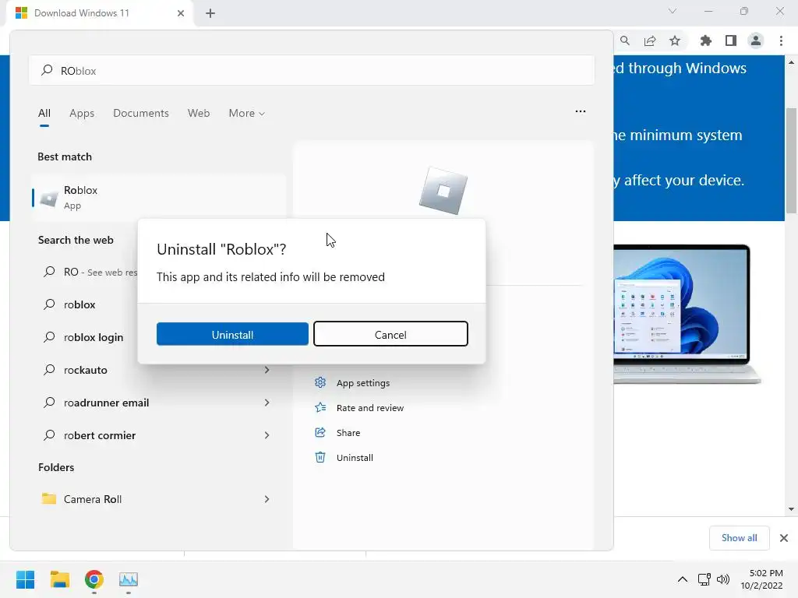This screenshot has height=598, width=798.
Task: Click the Rate and review star icon
Action: tap(320, 407)
